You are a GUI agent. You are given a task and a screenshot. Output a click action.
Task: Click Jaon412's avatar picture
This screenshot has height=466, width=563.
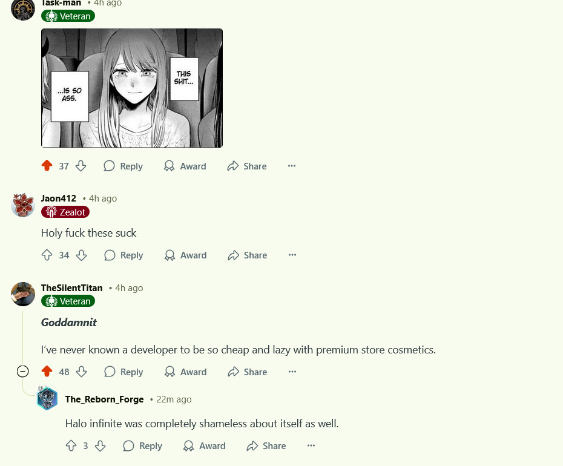tap(23, 205)
